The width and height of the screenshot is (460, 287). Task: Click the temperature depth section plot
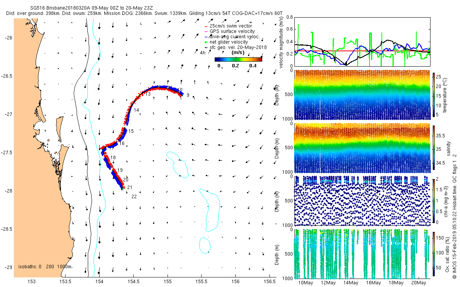click(x=362, y=95)
